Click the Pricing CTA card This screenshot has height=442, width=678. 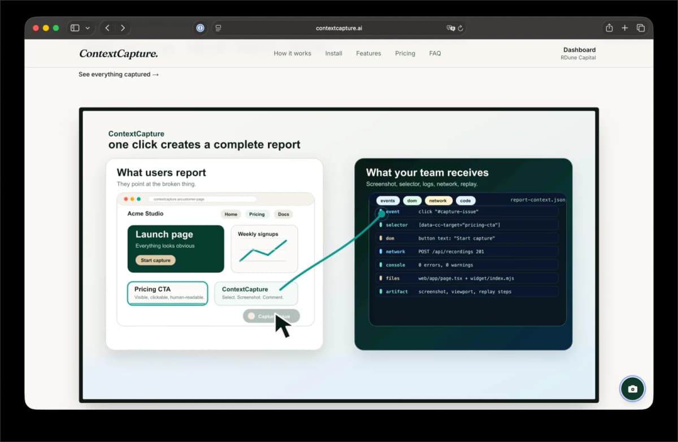(x=168, y=293)
